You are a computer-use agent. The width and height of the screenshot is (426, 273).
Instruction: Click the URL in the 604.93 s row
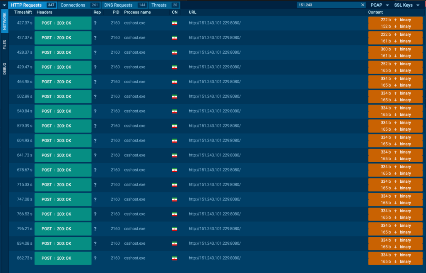[214, 141]
